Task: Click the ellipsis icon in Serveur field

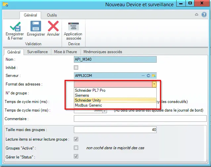Action: click(x=143, y=76)
